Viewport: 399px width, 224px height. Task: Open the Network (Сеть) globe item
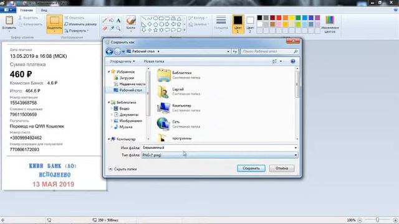(x=163, y=124)
